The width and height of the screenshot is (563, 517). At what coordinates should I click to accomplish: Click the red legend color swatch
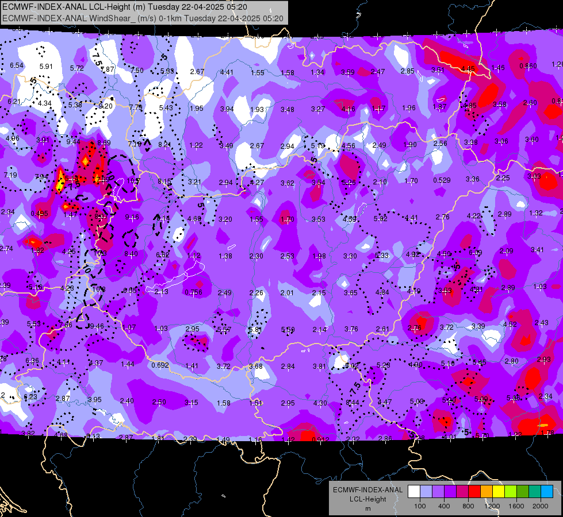click(474, 492)
